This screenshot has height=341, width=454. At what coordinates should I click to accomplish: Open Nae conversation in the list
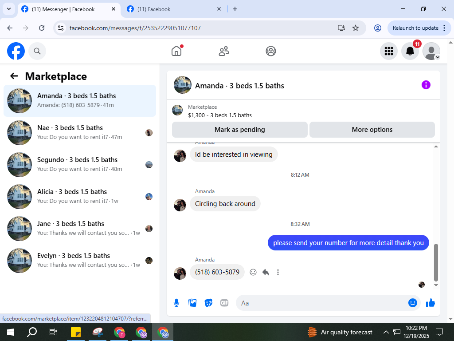(x=80, y=132)
